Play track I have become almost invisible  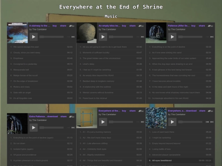[180, 81]
